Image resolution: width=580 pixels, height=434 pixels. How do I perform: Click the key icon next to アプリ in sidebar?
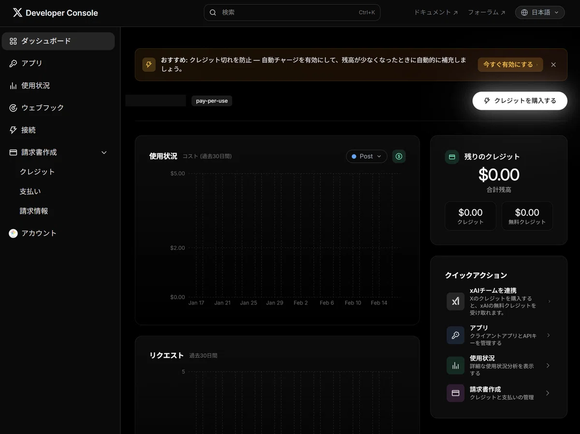click(x=13, y=63)
